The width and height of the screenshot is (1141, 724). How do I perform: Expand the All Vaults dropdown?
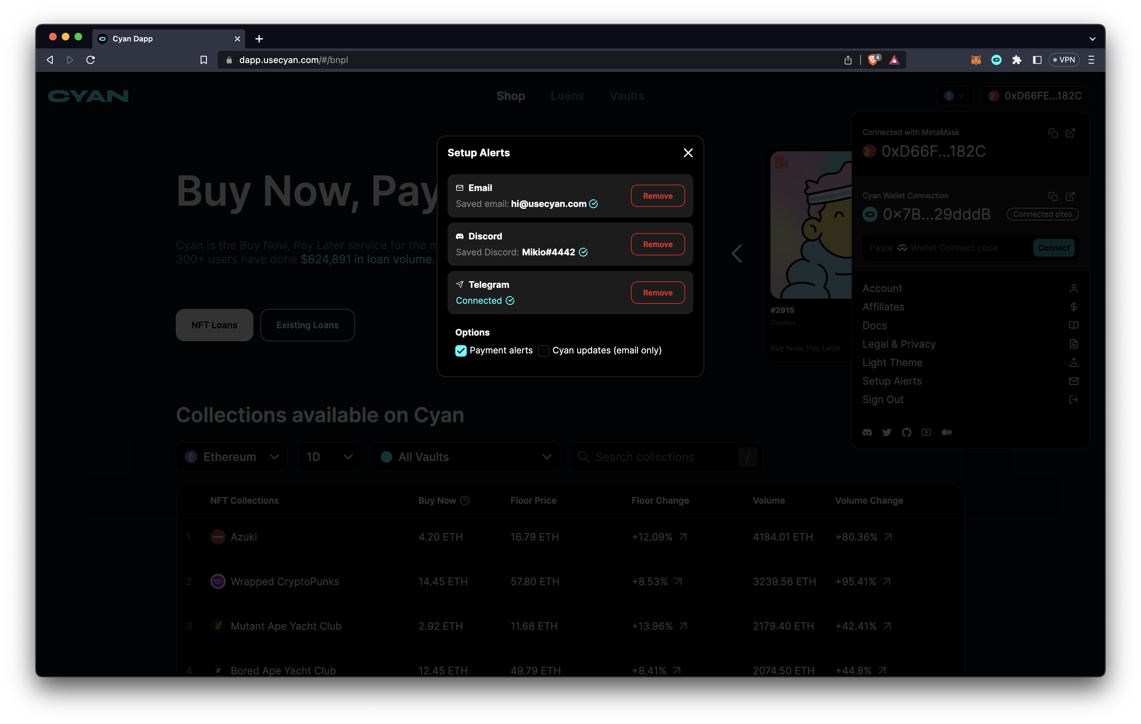click(466, 457)
